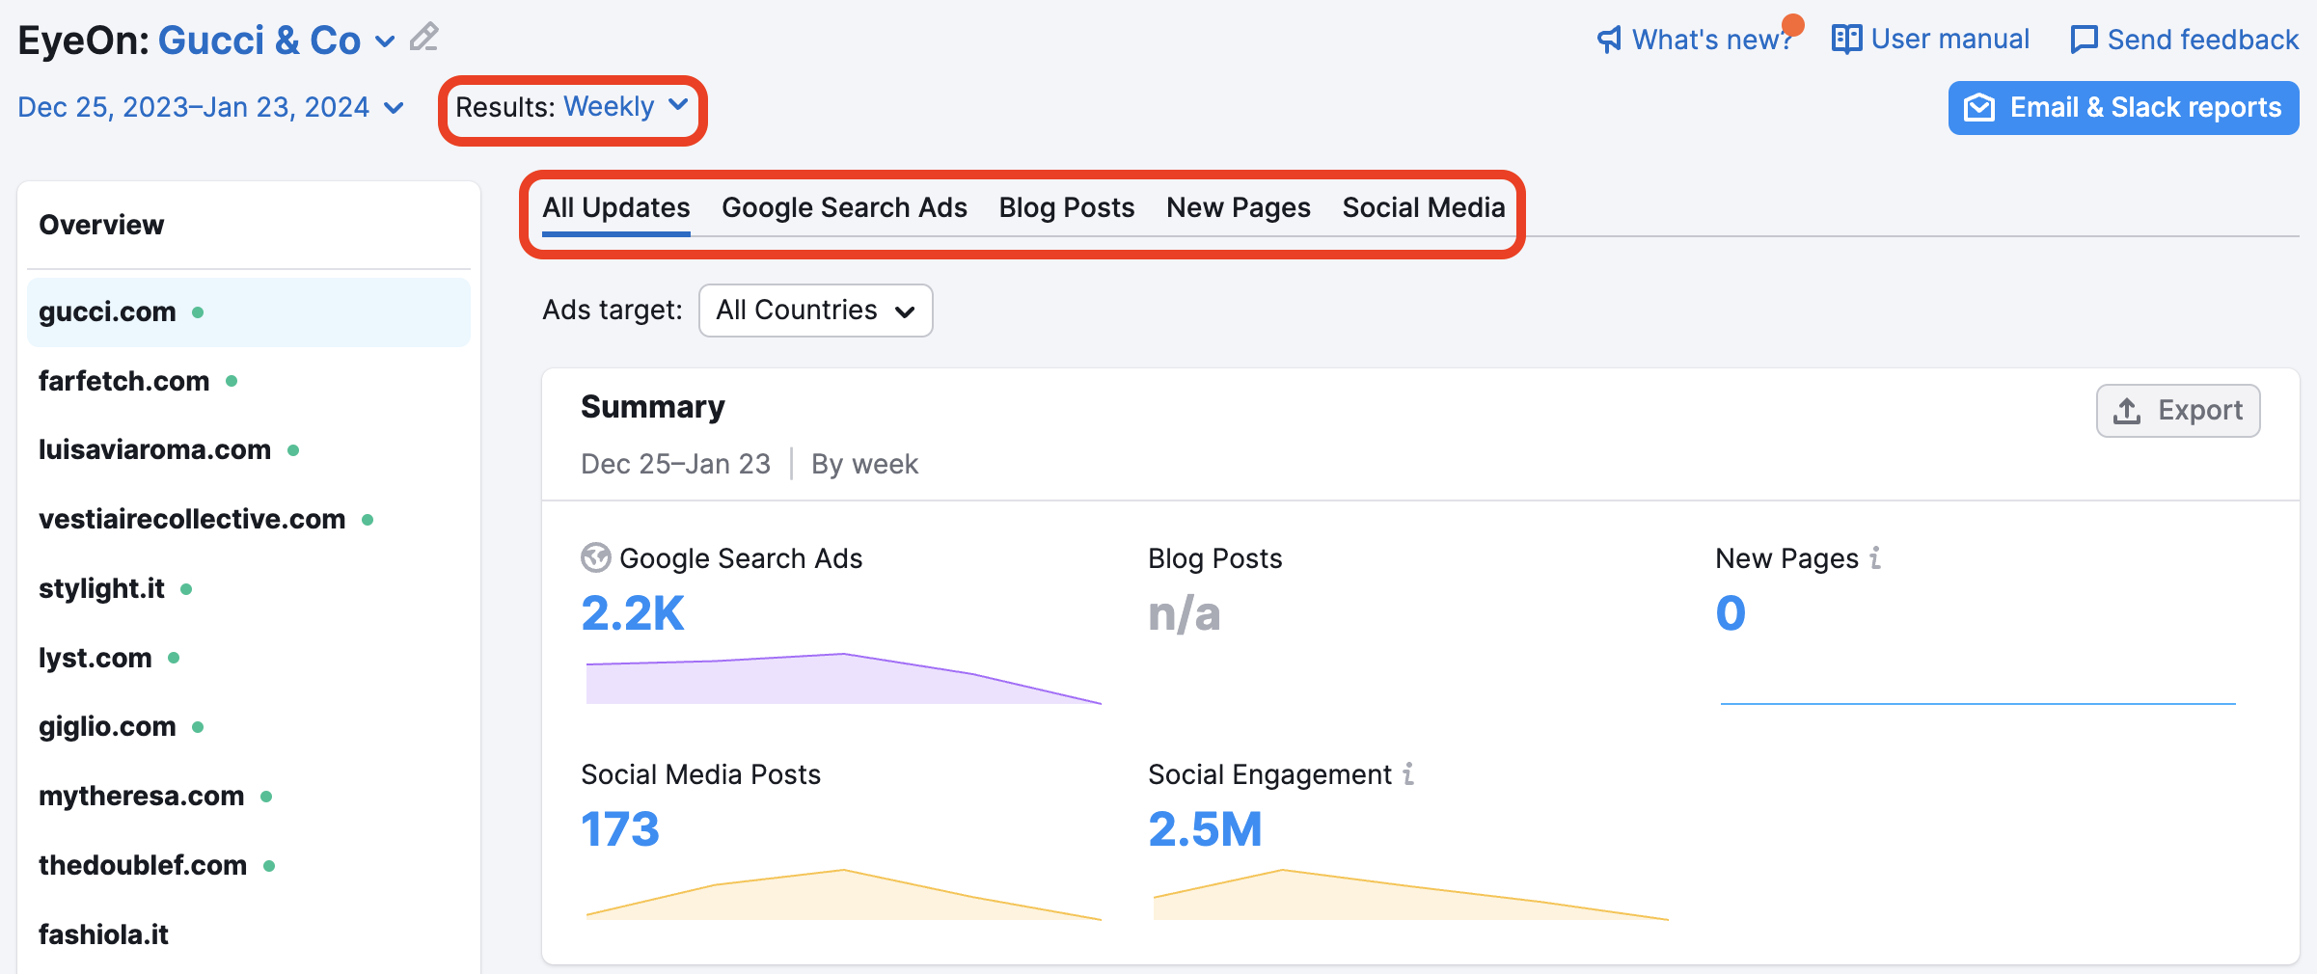Click the info icon beside Social Engagement
The height and width of the screenshot is (974, 2317).
coord(1408,774)
